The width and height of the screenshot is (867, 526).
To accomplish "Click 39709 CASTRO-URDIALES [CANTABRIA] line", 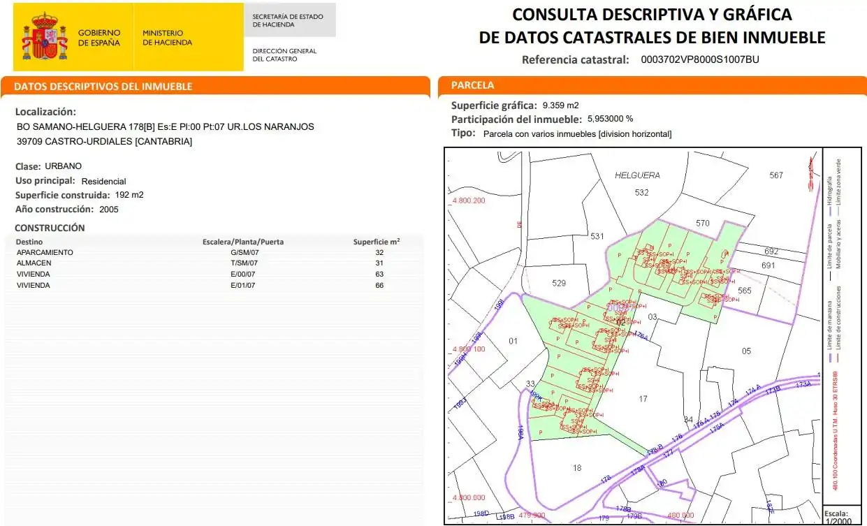I will [x=104, y=141].
